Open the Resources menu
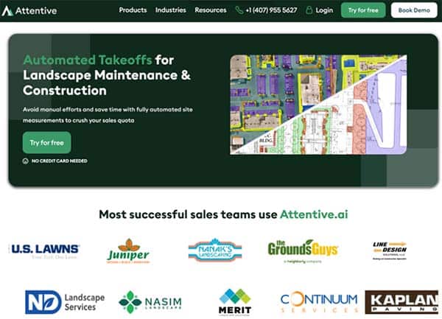442x319 pixels. (x=211, y=10)
